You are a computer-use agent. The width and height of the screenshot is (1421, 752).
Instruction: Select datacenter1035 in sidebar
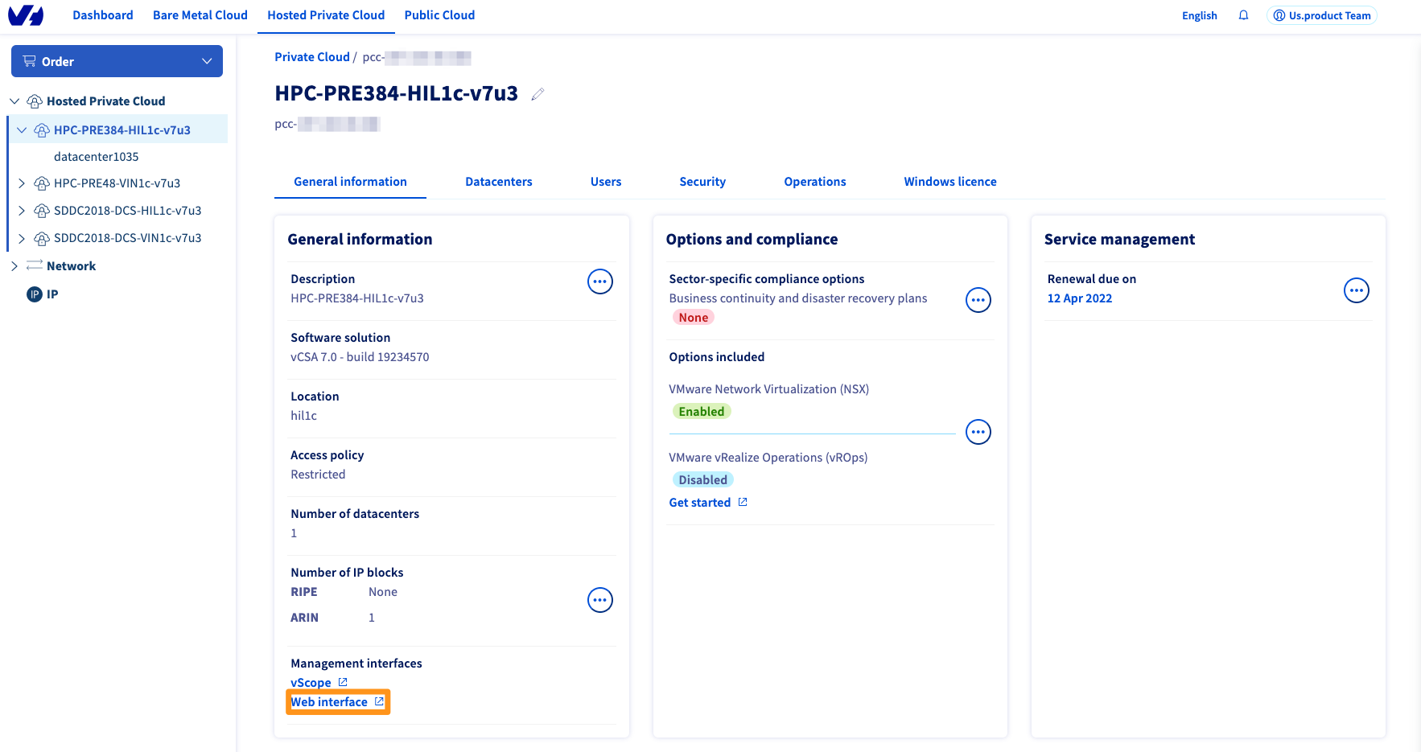coord(97,157)
